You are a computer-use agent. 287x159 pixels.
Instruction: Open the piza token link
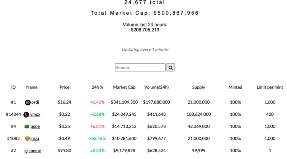pos(35,139)
